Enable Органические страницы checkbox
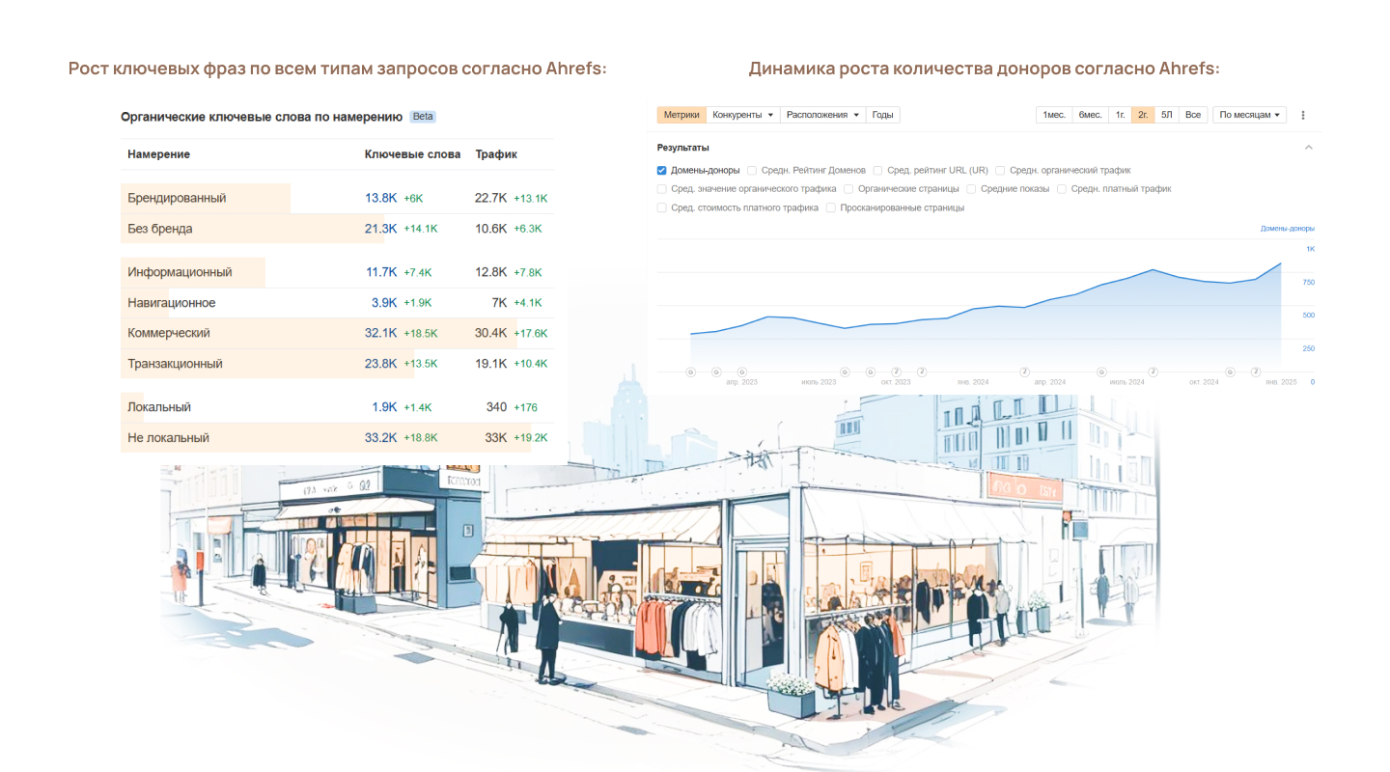The height and width of the screenshot is (772, 1390). click(x=848, y=189)
